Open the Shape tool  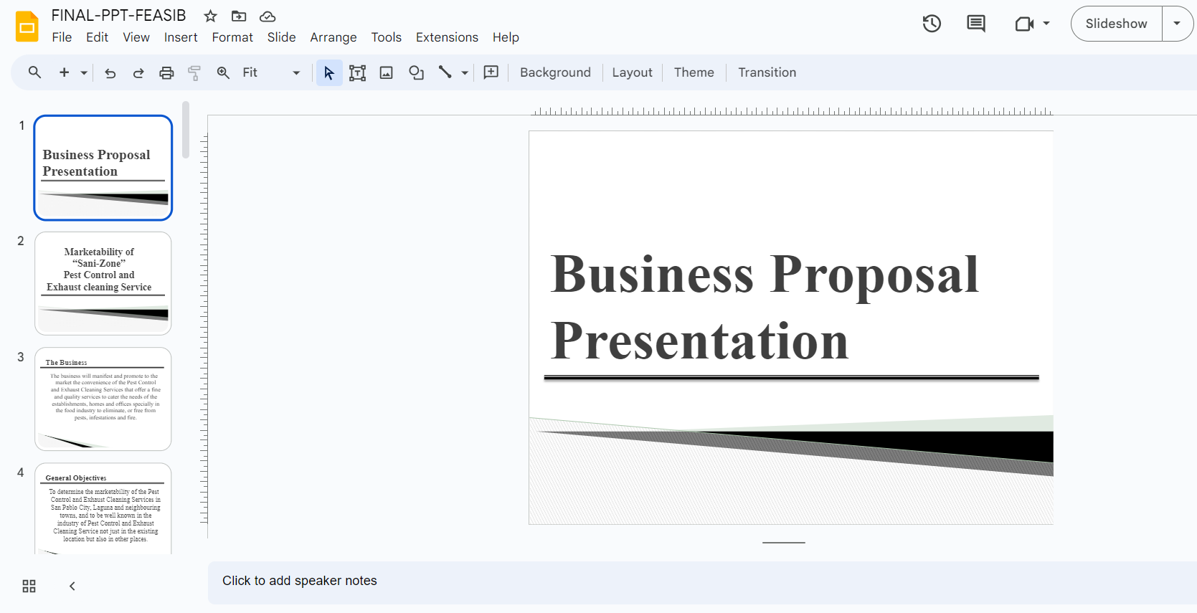click(x=416, y=72)
